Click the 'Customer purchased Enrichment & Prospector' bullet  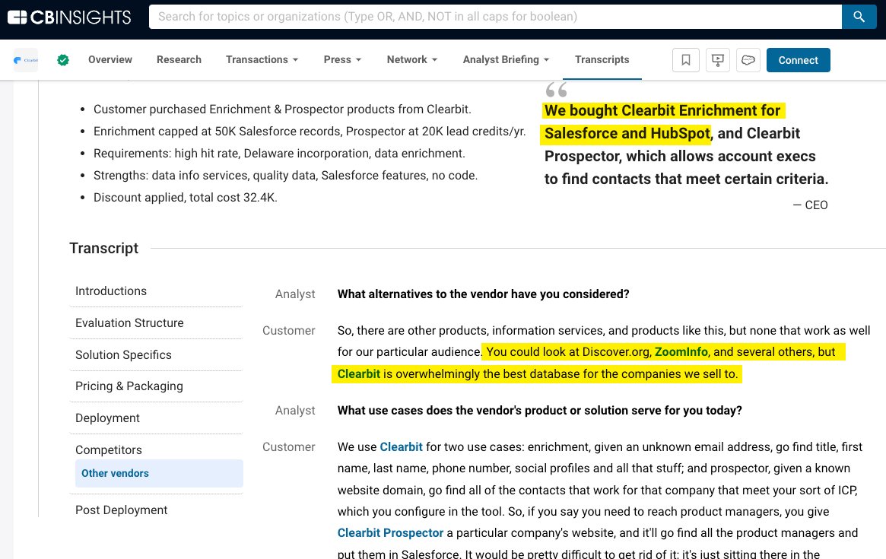pos(282,109)
